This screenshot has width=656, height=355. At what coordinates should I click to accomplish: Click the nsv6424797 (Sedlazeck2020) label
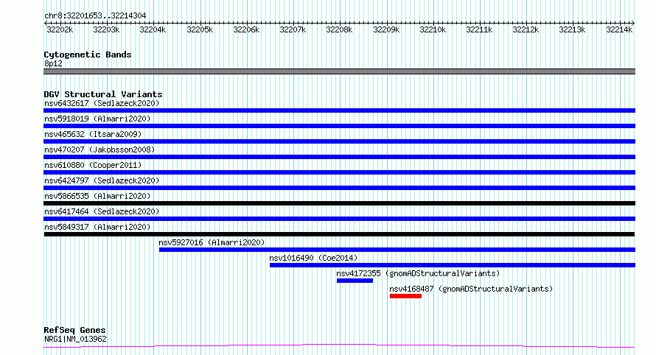click(x=102, y=180)
